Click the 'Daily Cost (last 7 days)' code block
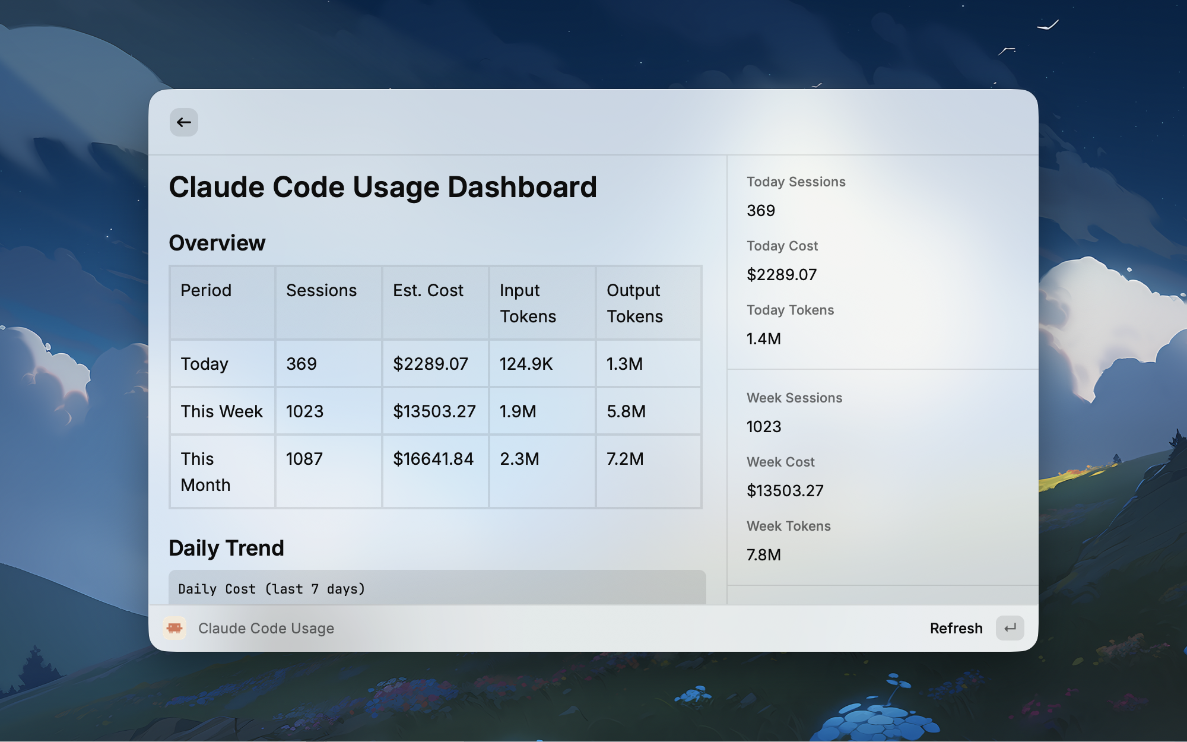The width and height of the screenshot is (1187, 742). pyautogui.click(x=437, y=588)
